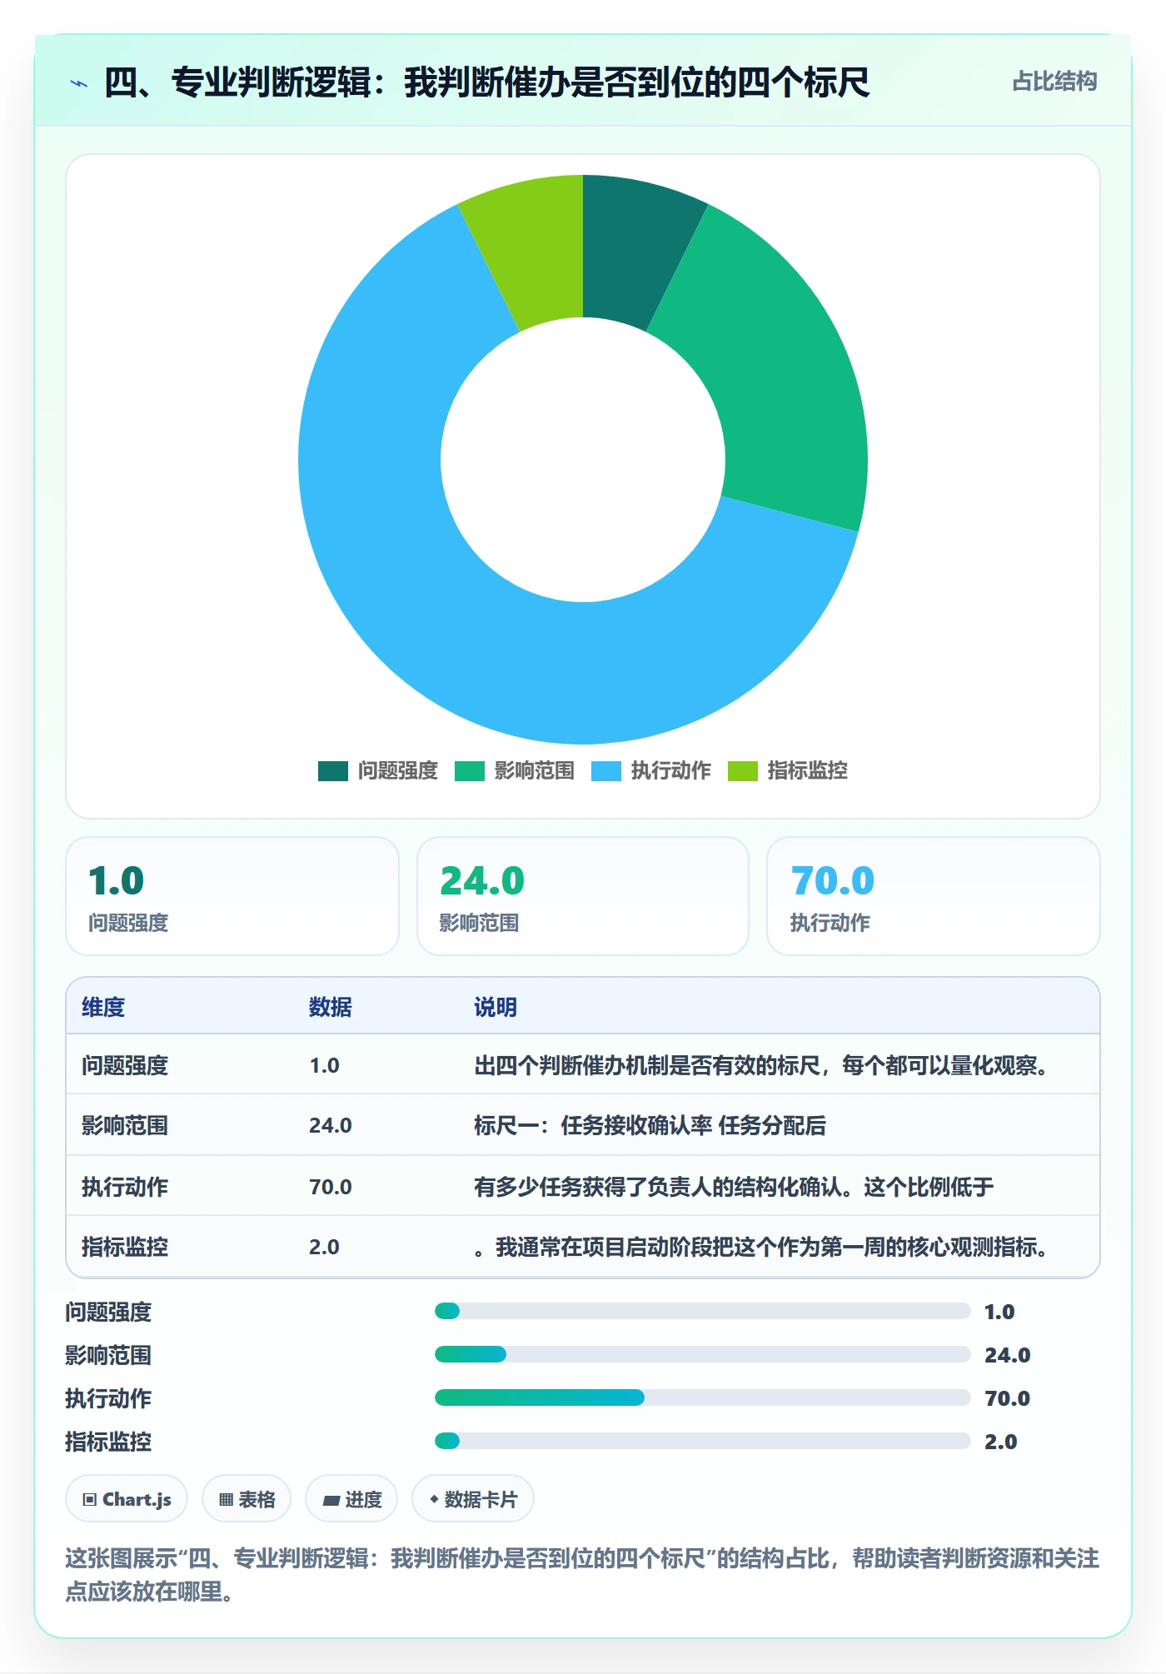Open the 1.0 问题强度 data card
Screen dimensions: 1166x1674
click(x=232, y=896)
